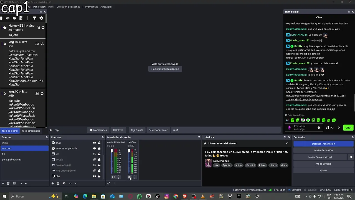
Task: Open the Perfil menu
Action: [x=51, y=7]
